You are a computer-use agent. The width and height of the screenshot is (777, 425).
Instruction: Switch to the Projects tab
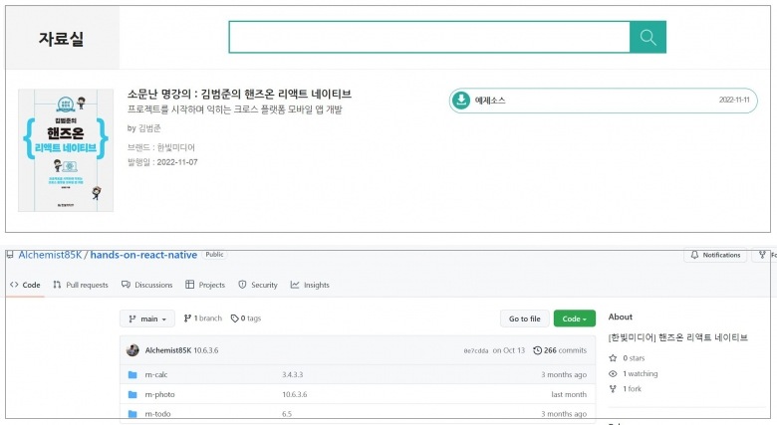pyautogui.click(x=205, y=285)
